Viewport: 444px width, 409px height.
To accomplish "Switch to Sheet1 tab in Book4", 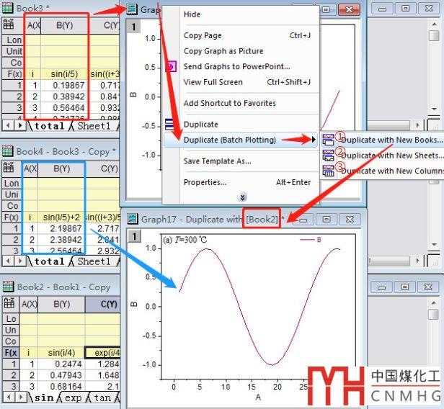I will 94,261.
